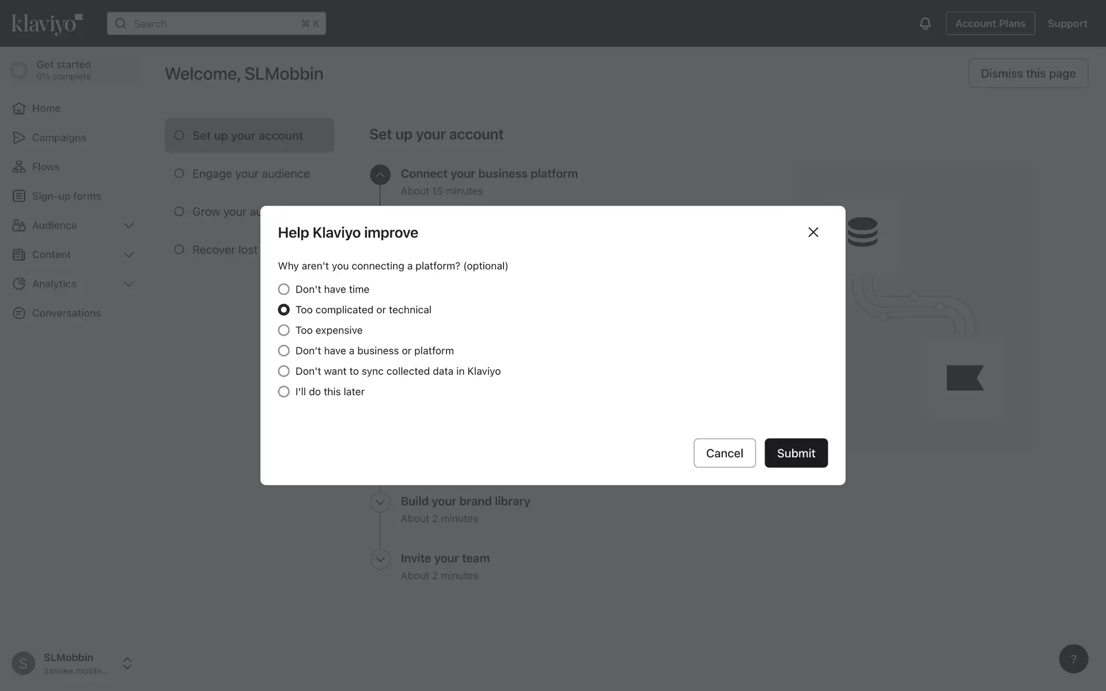Click the Klaviyo logo
Image resolution: width=1106 pixels, height=691 pixels.
click(47, 24)
